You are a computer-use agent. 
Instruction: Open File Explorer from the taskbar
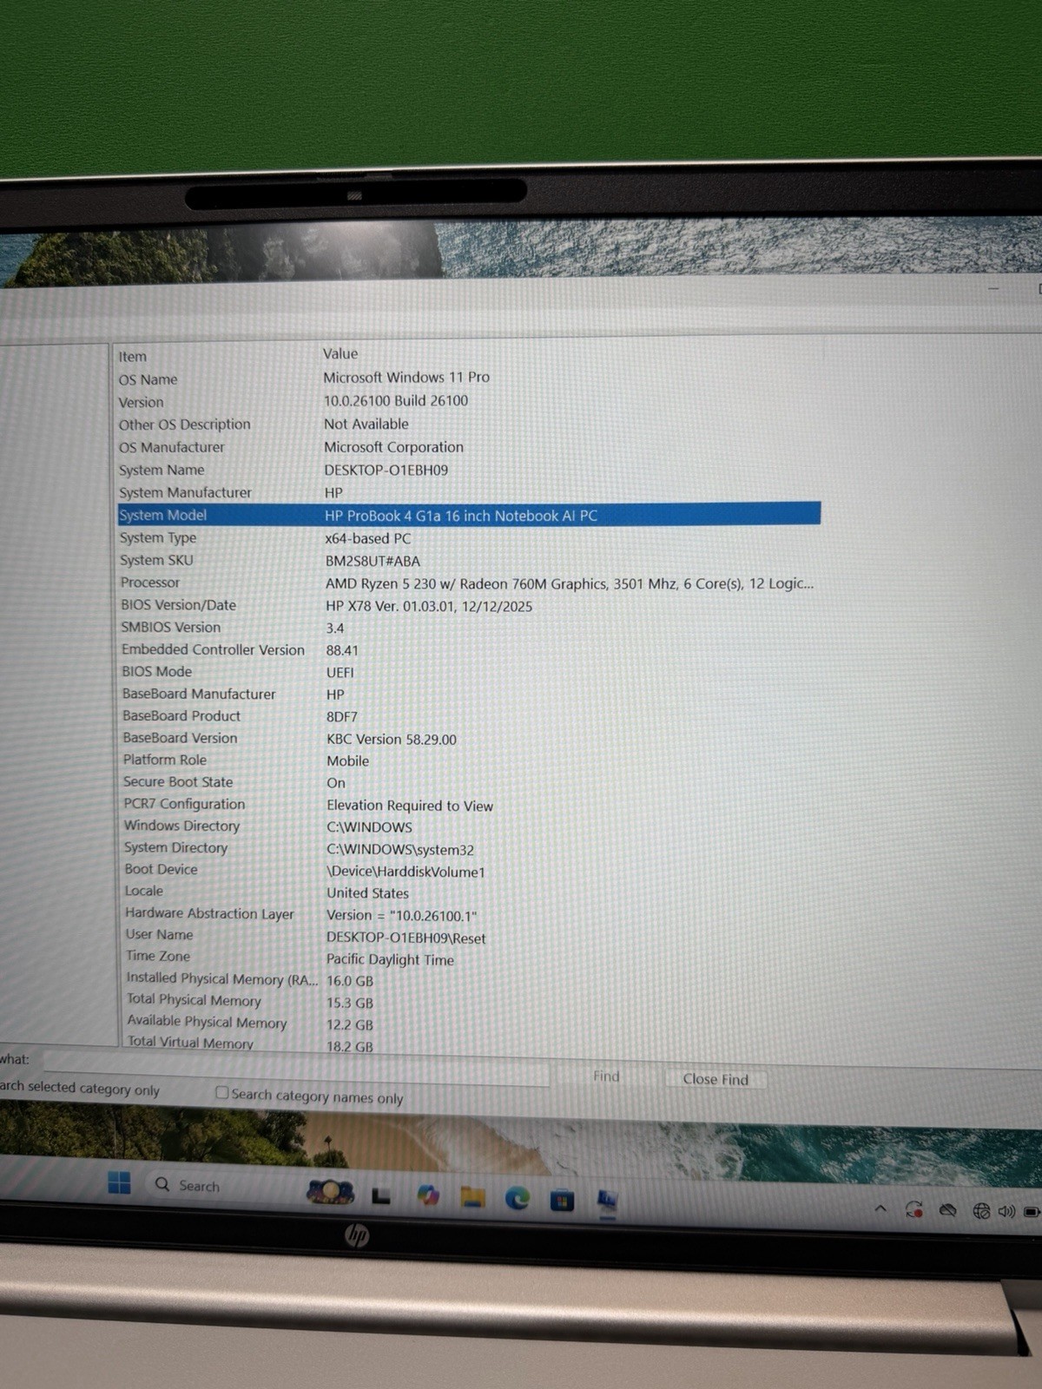click(472, 1198)
